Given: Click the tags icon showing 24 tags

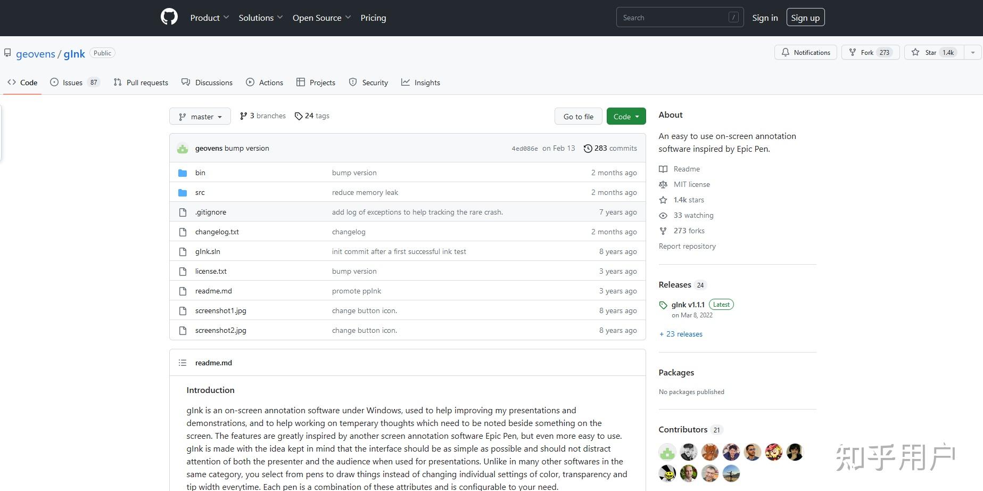Looking at the screenshot, I should [x=299, y=116].
